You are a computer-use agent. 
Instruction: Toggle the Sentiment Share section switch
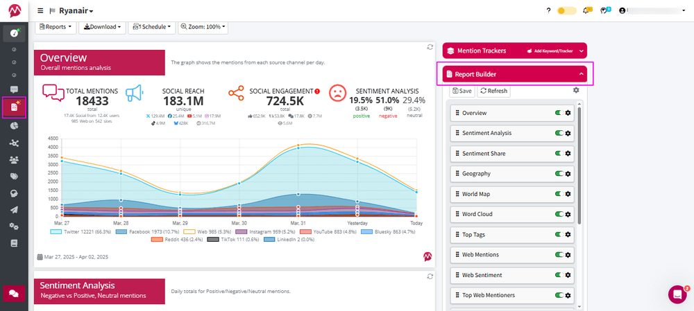click(559, 153)
